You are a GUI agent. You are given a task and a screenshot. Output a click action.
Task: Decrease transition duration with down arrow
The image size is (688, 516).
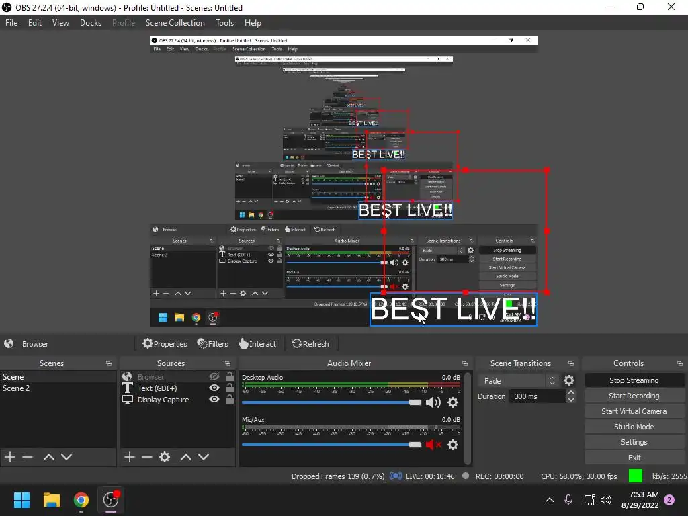coord(571,400)
